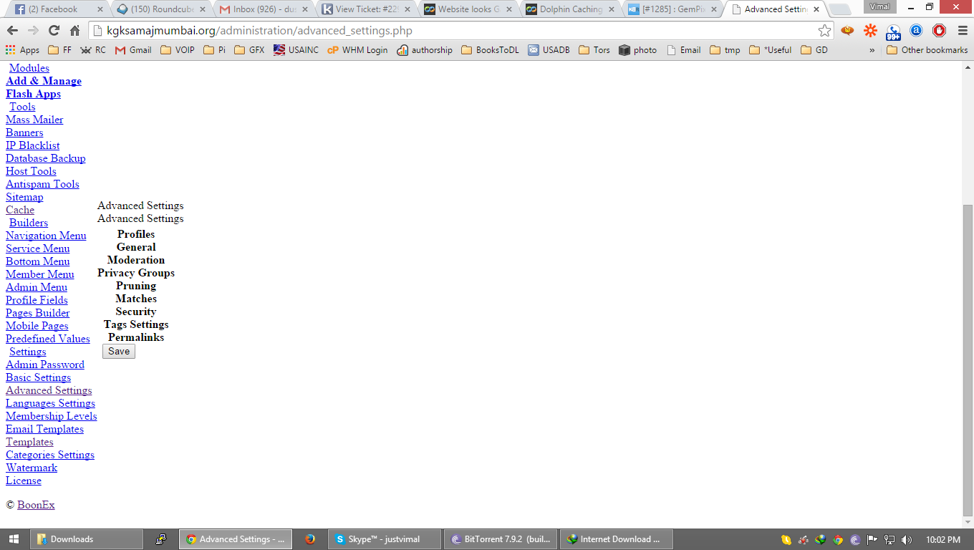974x550 pixels.
Task: Switch to the BitTorrent taskbar window
Action: (500, 539)
